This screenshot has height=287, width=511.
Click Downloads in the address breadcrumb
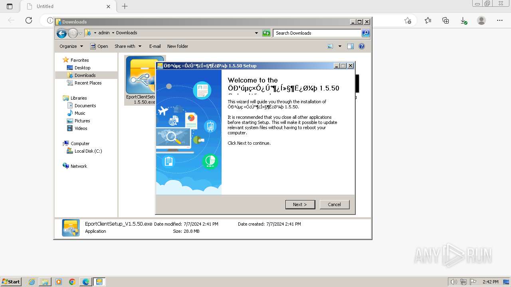point(127,33)
